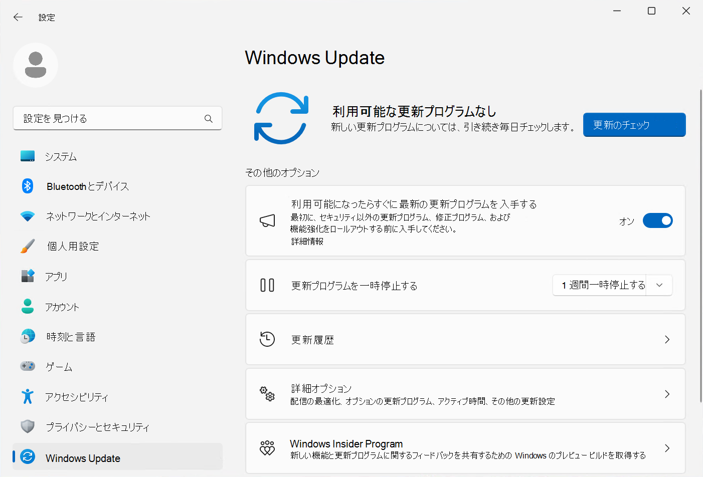703x477 pixels.
Task: Select Windows Update in sidebar
Action: coord(117,457)
